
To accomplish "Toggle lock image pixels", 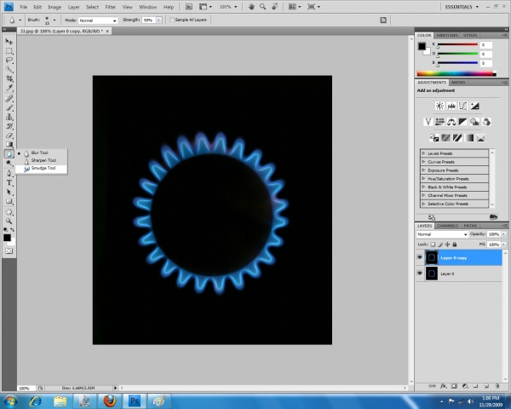I will [x=440, y=244].
